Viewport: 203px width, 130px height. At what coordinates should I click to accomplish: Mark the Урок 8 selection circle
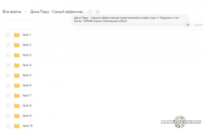click(x=8, y=106)
